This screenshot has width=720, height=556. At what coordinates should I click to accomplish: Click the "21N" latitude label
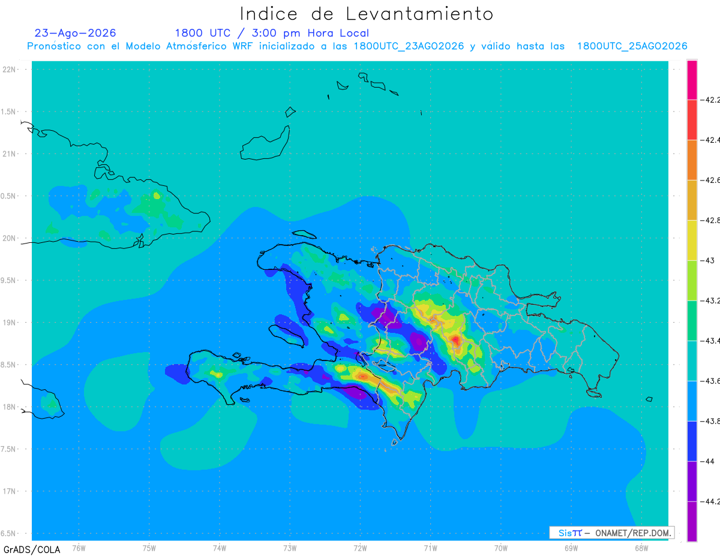pyautogui.click(x=10, y=154)
